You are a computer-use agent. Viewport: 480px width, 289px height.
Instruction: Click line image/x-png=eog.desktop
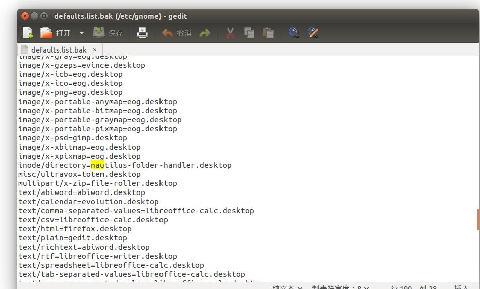point(70,92)
